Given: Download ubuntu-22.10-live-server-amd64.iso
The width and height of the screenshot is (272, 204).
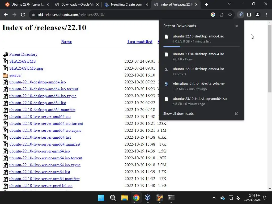Looking at the screenshot, I should (x=40, y=117).
